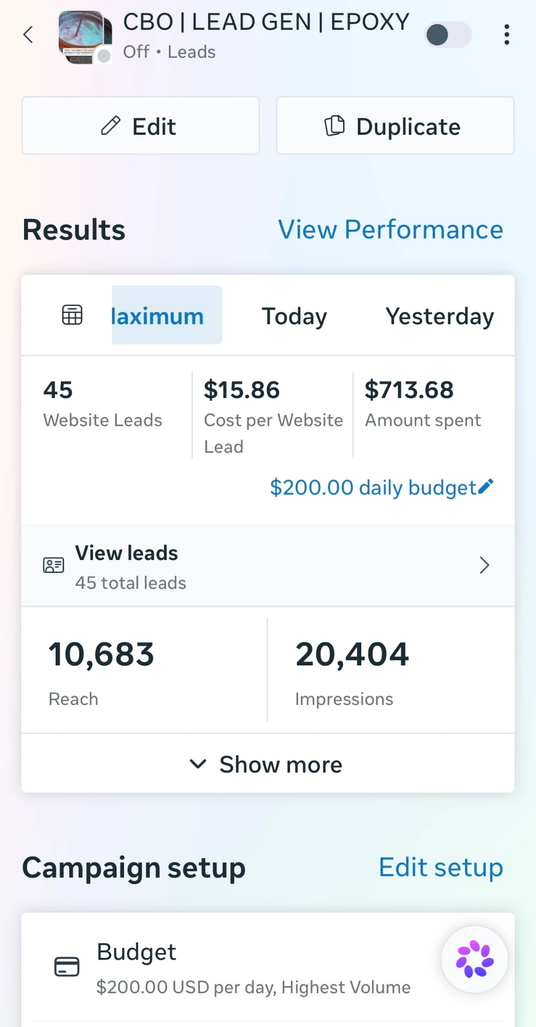The image size is (536, 1027).
Task: Open the View leads row
Action: point(268,566)
